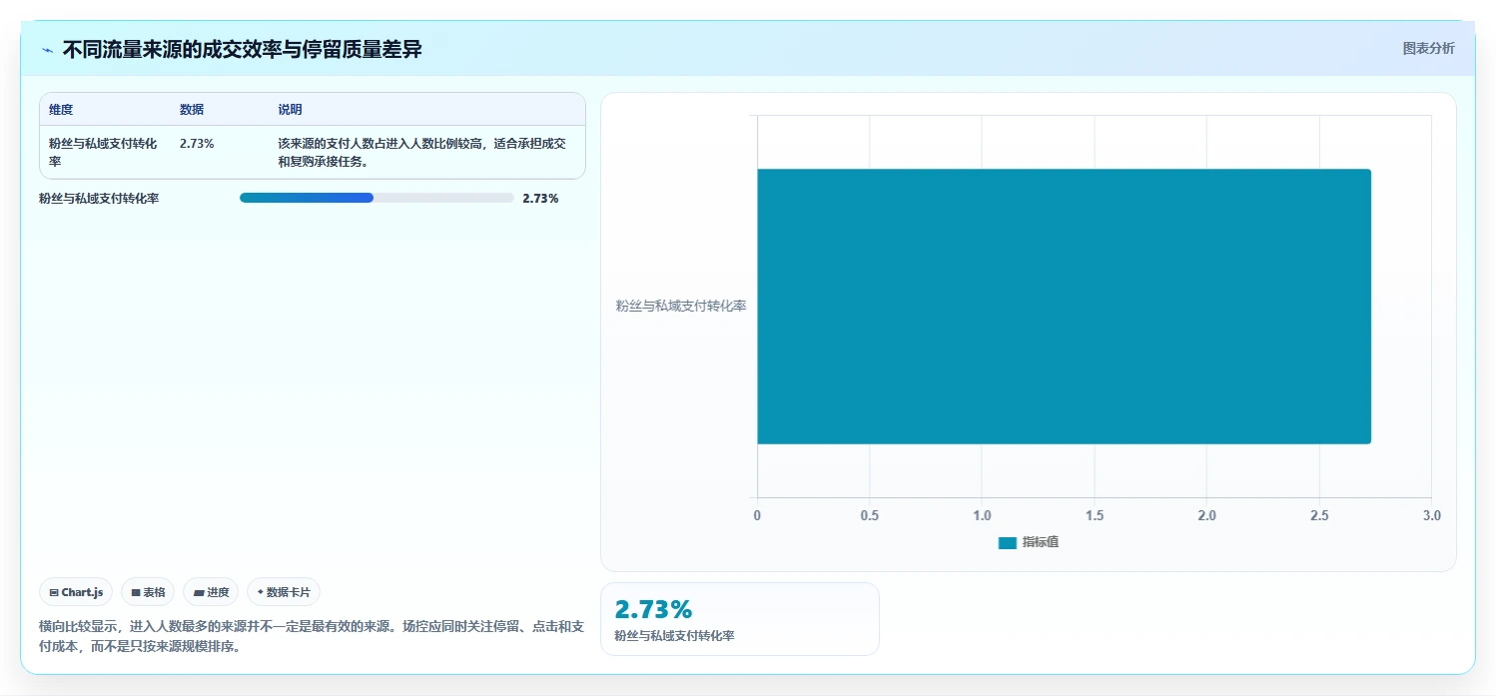Click the 说明 column header
Viewport: 1496px width, 696px height.
coord(290,110)
